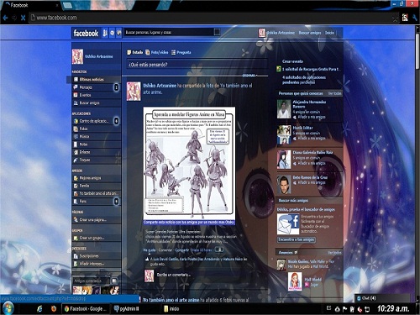Click the volume icon in the system tray

coord(360,309)
